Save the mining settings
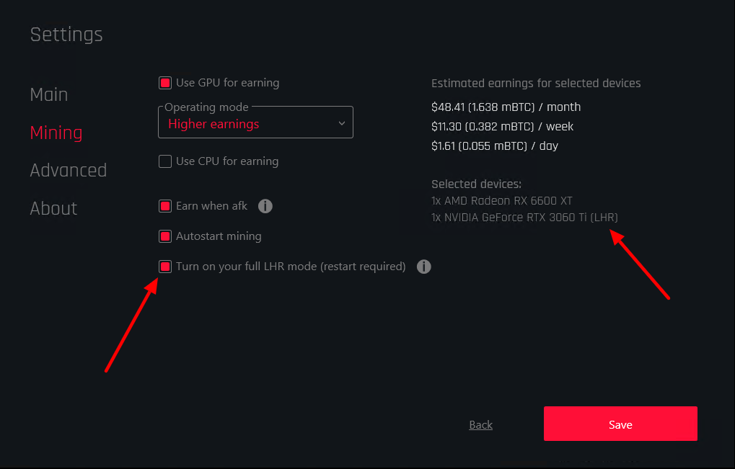Image resolution: width=735 pixels, height=469 pixels. pos(620,424)
